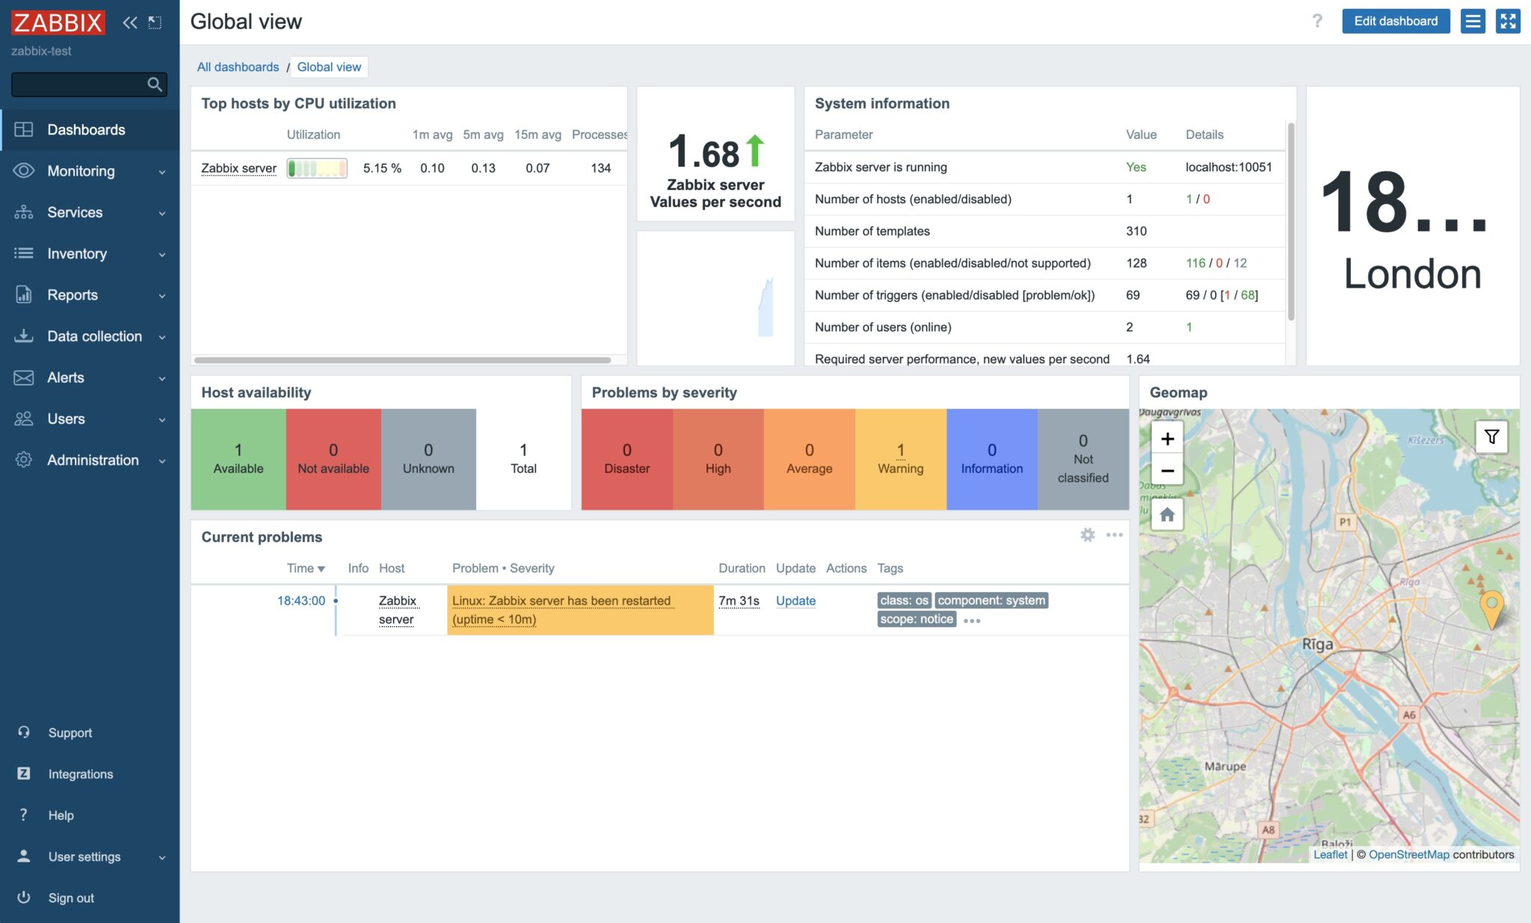Click the home icon on the Geomap
Image resolution: width=1531 pixels, height=923 pixels.
(1167, 514)
